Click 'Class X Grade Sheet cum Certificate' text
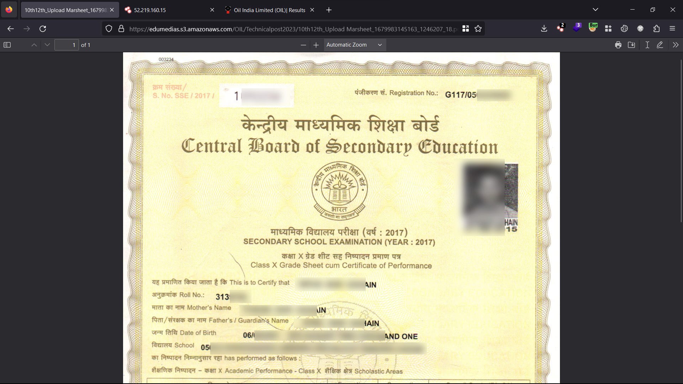 click(x=341, y=266)
